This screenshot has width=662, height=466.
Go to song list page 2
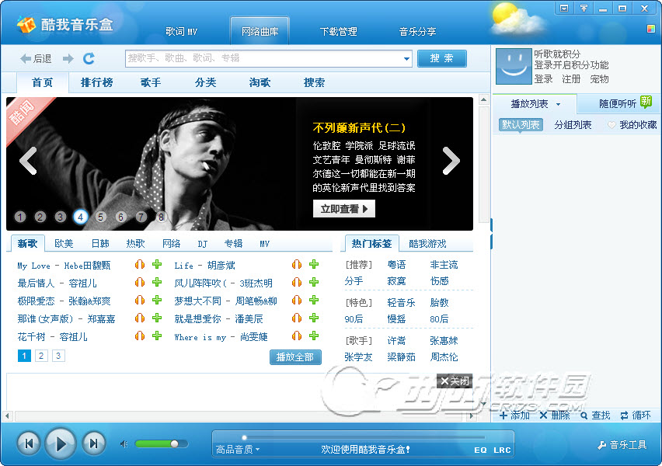click(x=41, y=356)
